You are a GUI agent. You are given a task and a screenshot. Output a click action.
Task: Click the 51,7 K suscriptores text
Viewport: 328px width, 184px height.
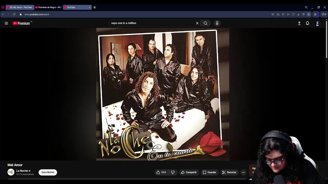click(x=25, y=174)
